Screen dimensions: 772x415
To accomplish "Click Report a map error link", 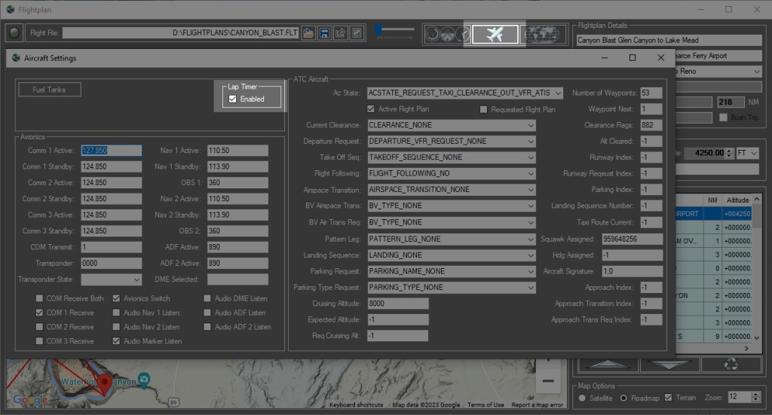I will 537,404.
